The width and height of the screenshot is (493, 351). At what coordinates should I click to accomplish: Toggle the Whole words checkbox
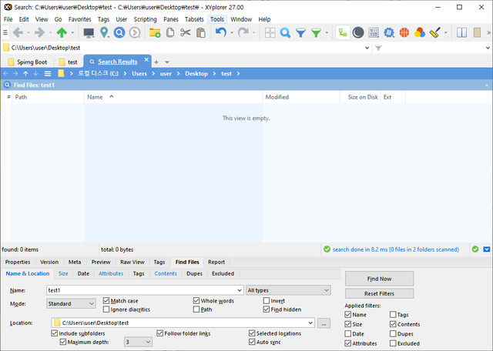pos(196,301)
